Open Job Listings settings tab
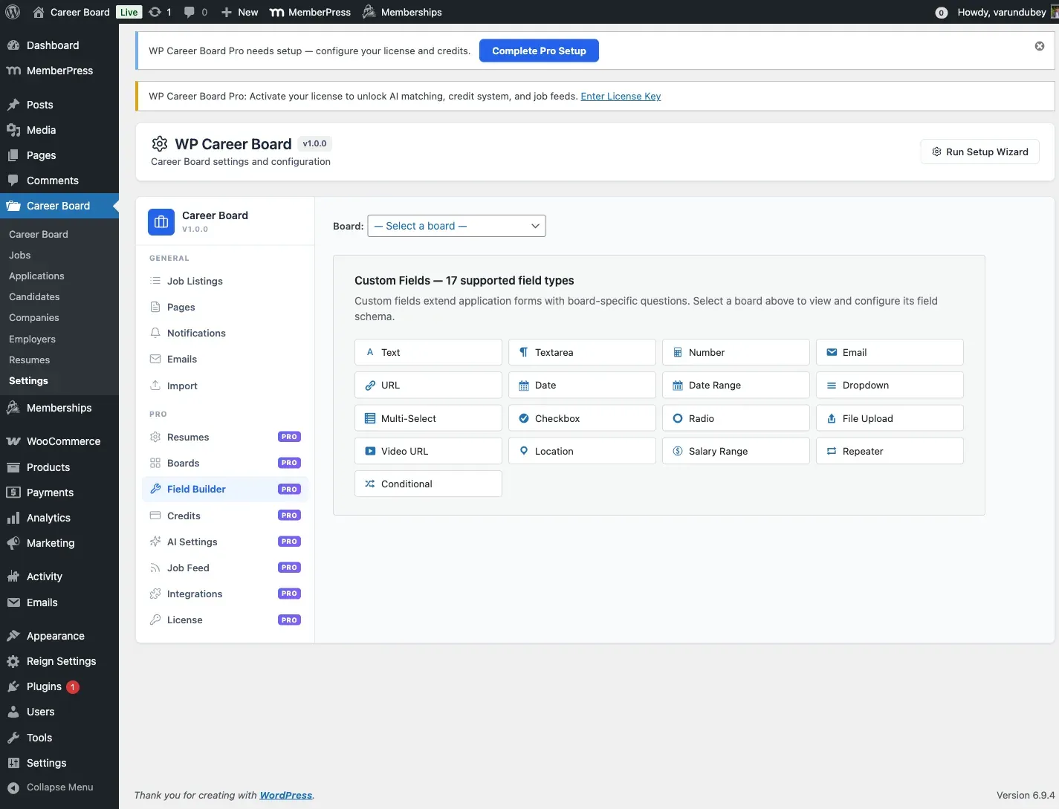 [x=225, y=281]
